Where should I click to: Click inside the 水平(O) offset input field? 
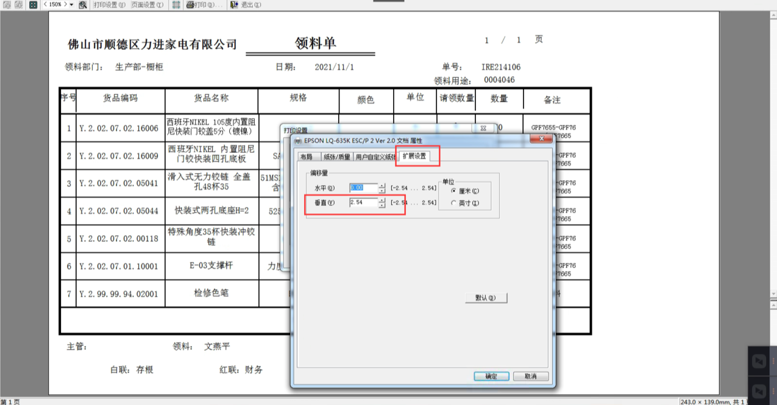click(x=363, y=188)
